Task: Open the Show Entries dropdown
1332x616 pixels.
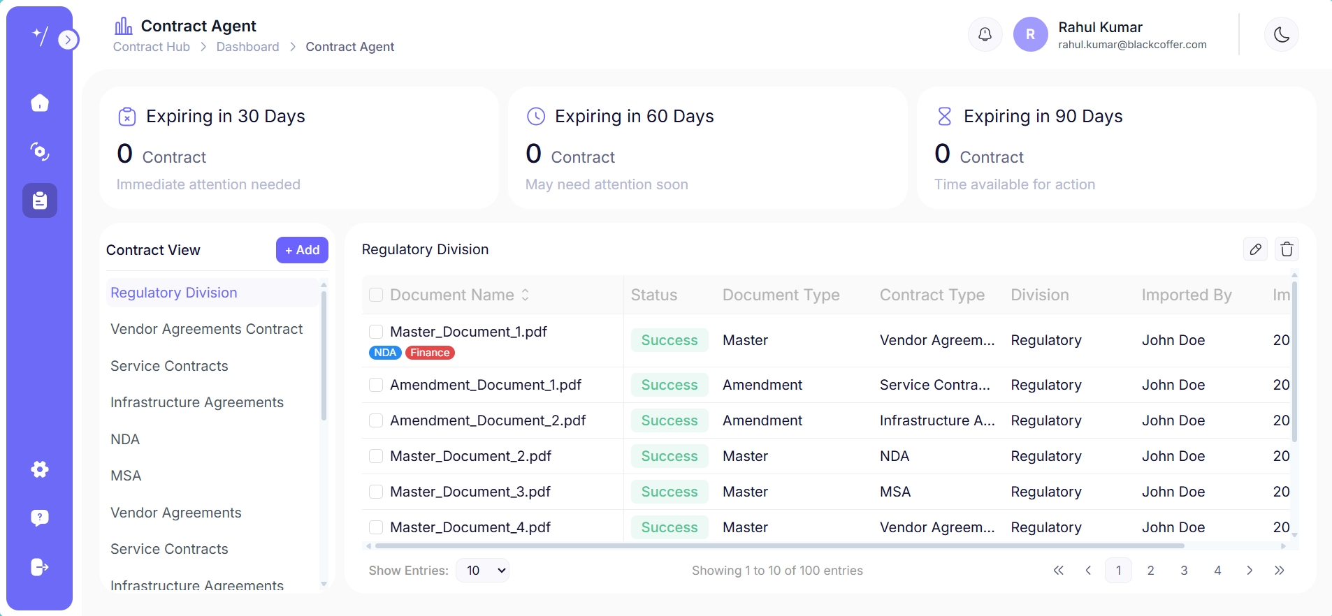Action: [x=482, y=571]
